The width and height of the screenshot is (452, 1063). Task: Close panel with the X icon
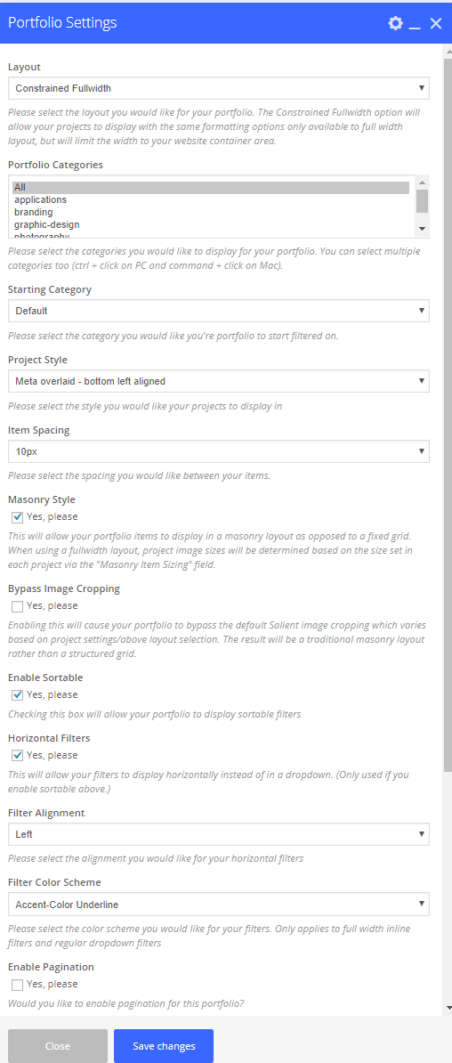tap(436, 23)
